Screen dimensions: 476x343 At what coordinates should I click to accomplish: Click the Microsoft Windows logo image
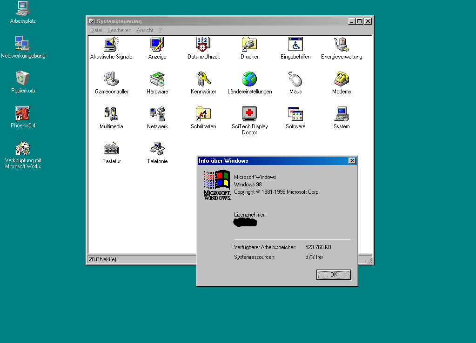[217, 185]
